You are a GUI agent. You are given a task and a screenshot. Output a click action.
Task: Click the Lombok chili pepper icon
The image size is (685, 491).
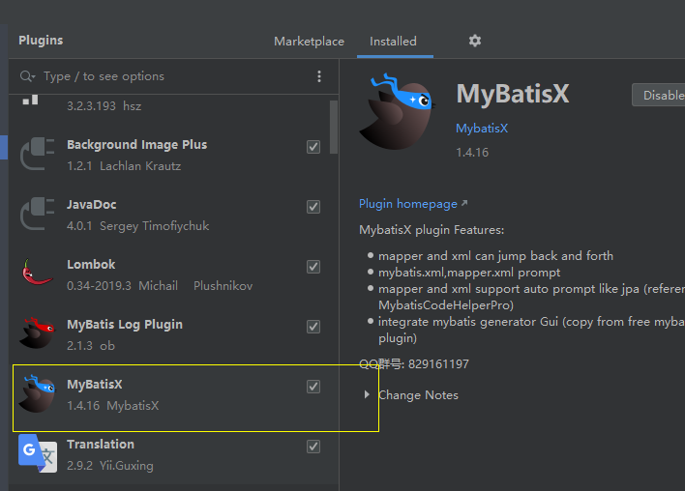click(38, 273)
